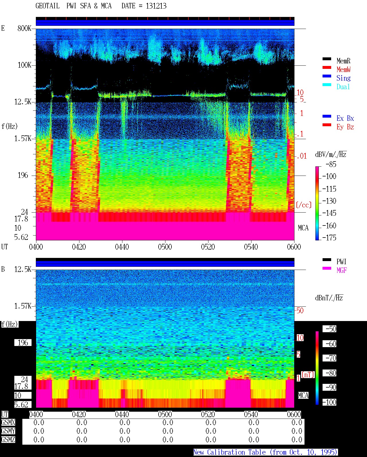Click the -80 magnetic color scale value
Viewport: 367px width, 457px height.
330,373
